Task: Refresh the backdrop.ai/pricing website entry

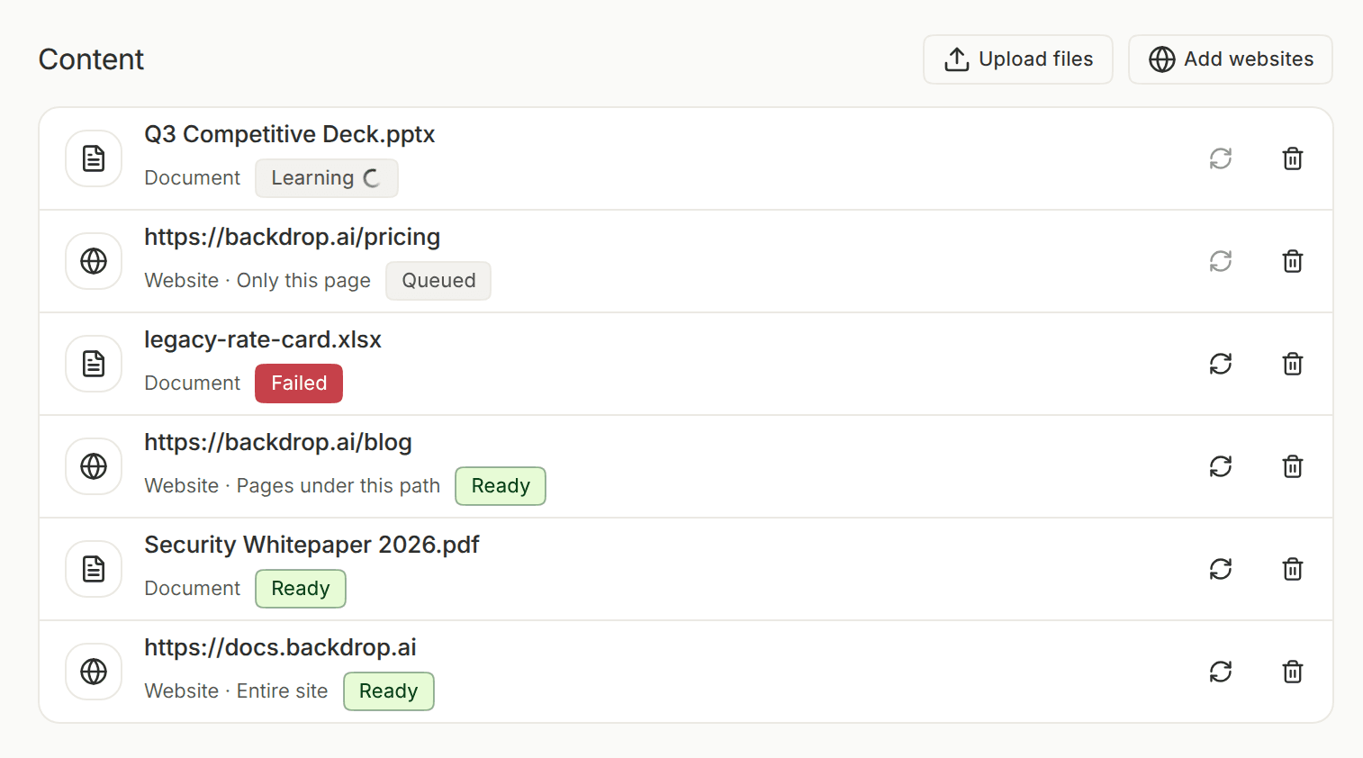Action: (x=1221, y=261)
